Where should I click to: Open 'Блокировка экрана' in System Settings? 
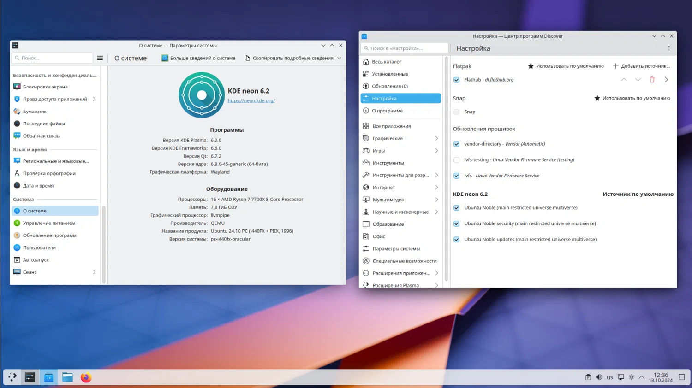click(55, 87)
